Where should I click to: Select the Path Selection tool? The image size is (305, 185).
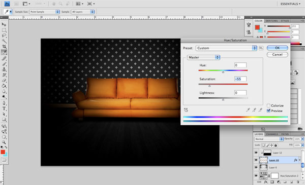4,114
